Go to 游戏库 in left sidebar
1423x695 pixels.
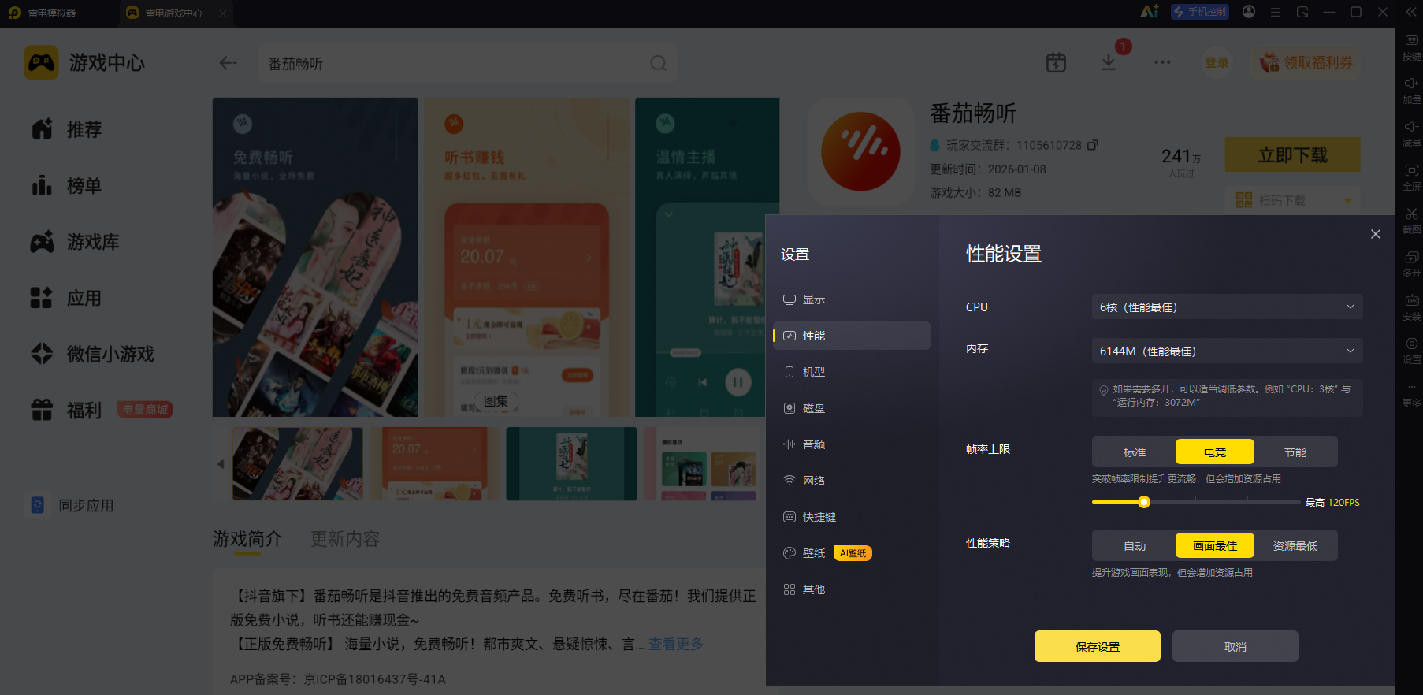75,242
